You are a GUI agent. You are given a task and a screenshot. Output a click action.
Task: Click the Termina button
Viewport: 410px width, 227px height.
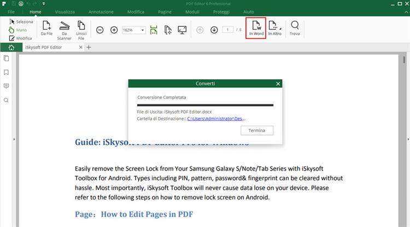coord(257,130)
